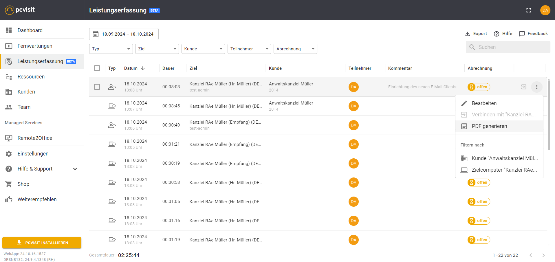Expand the Typ filter dropdown
Image resolution: width=555 pixels, height=262 pixels.
coord(111,49)
